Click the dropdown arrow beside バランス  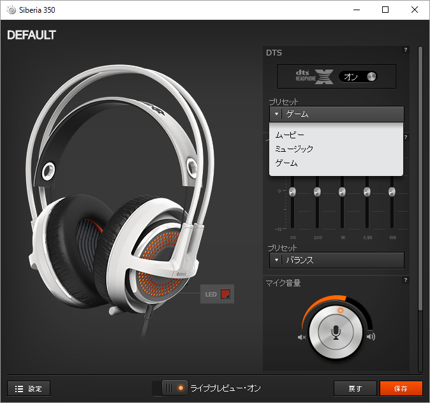pyautogui.click(x=276, y=260)
